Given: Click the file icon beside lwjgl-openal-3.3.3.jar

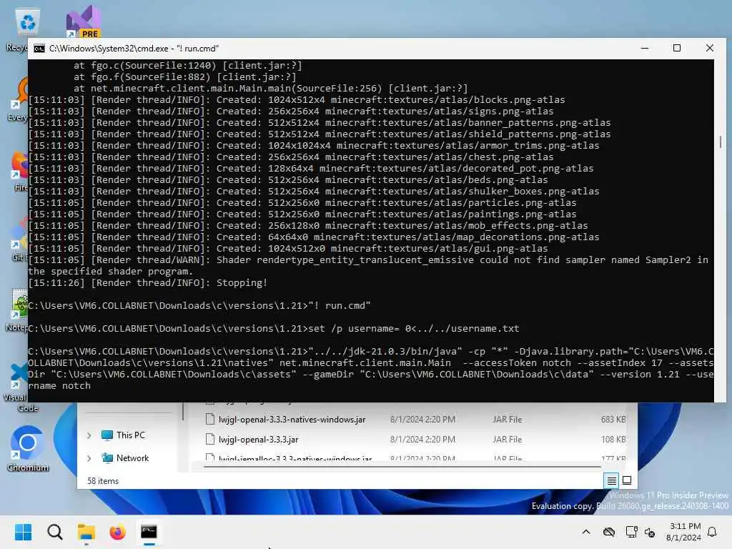Looking at the screenshot, I should (210, 440).
